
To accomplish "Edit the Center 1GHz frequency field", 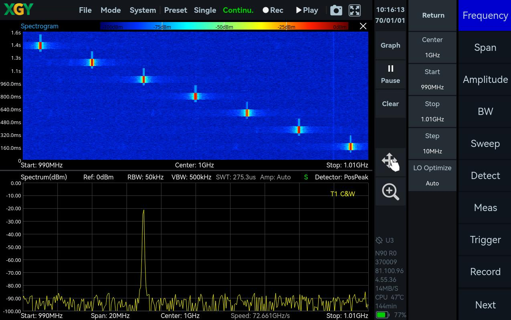I will pyautogui.click(x=432, y=47).
